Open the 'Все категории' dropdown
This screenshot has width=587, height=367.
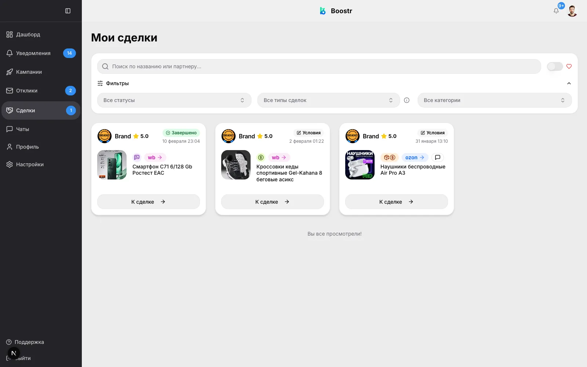pyautogui.click(x=494, y=100)
